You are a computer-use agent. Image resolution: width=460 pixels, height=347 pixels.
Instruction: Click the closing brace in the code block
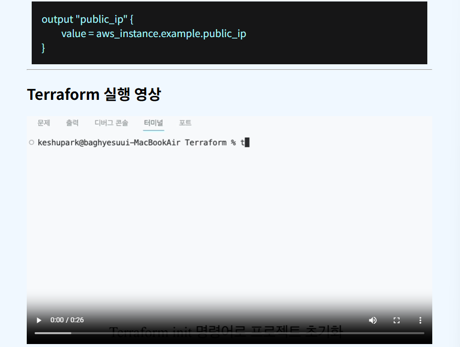(x=44, y=48)
